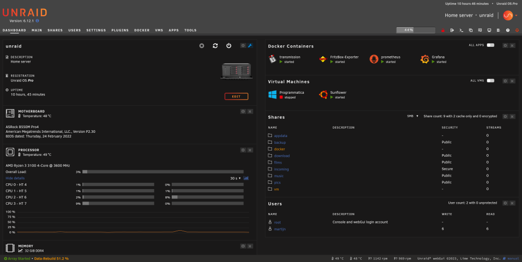Image resolution: width=522 pixels, height=262 pixels.
Task: Open Processor panel gear settings
Action: pyautogui.click(x=243, y=150)
